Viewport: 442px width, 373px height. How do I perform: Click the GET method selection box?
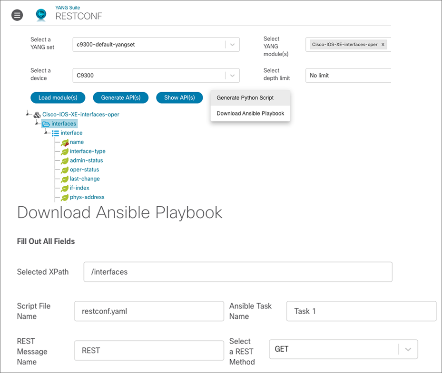344,349
